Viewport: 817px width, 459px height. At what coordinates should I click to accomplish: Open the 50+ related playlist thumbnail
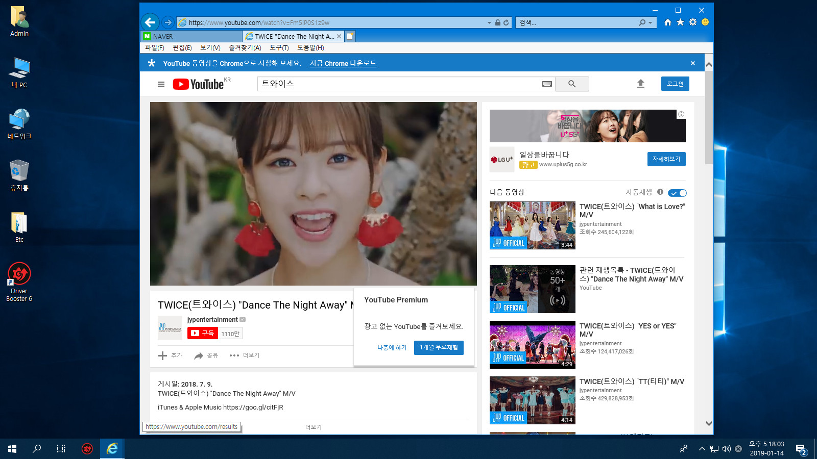533,289
